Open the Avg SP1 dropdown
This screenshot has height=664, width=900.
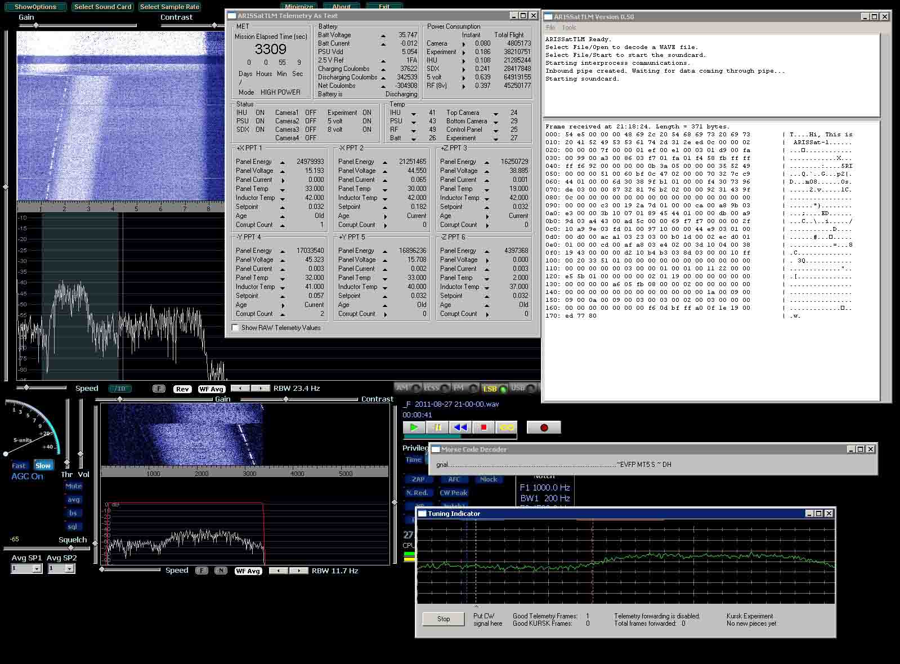(26, 569)
